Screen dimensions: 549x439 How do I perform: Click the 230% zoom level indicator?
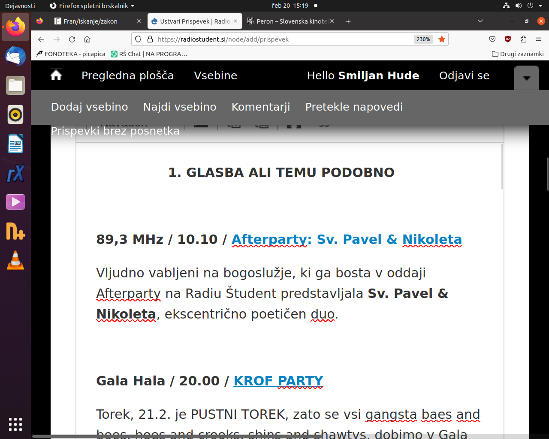pyautogui.click(x=423, y=39)
